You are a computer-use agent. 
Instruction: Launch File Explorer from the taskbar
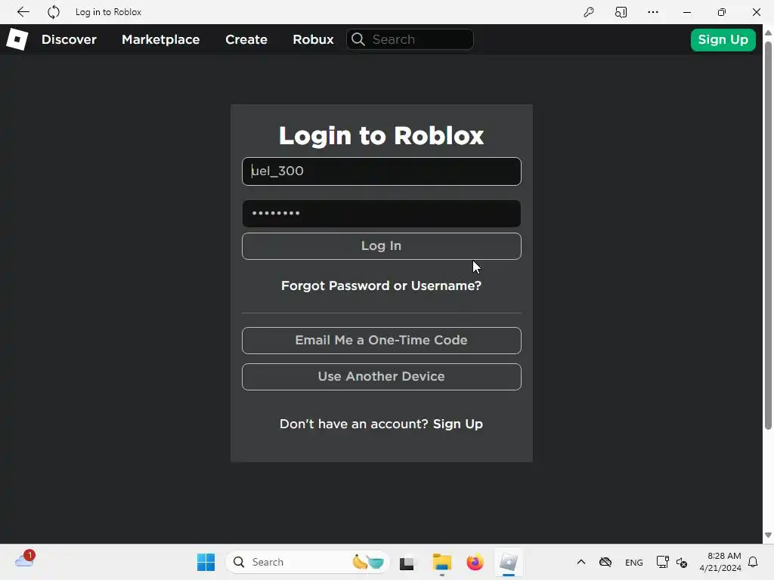(x=441, y=562)
